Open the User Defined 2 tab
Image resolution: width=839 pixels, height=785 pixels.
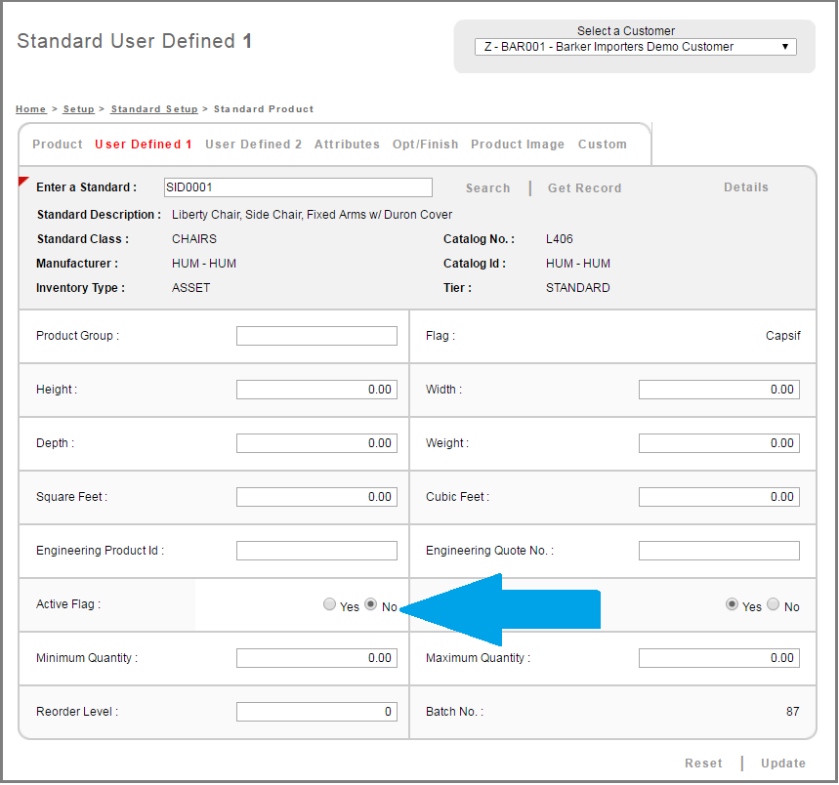pyautogui.click(x=254, y=145)
